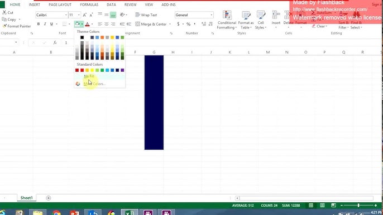
Task: Expand the General number format dropdown
Action: click(x=212, y=15)
